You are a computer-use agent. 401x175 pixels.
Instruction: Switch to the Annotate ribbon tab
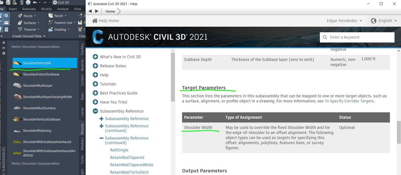click(29, 9)
